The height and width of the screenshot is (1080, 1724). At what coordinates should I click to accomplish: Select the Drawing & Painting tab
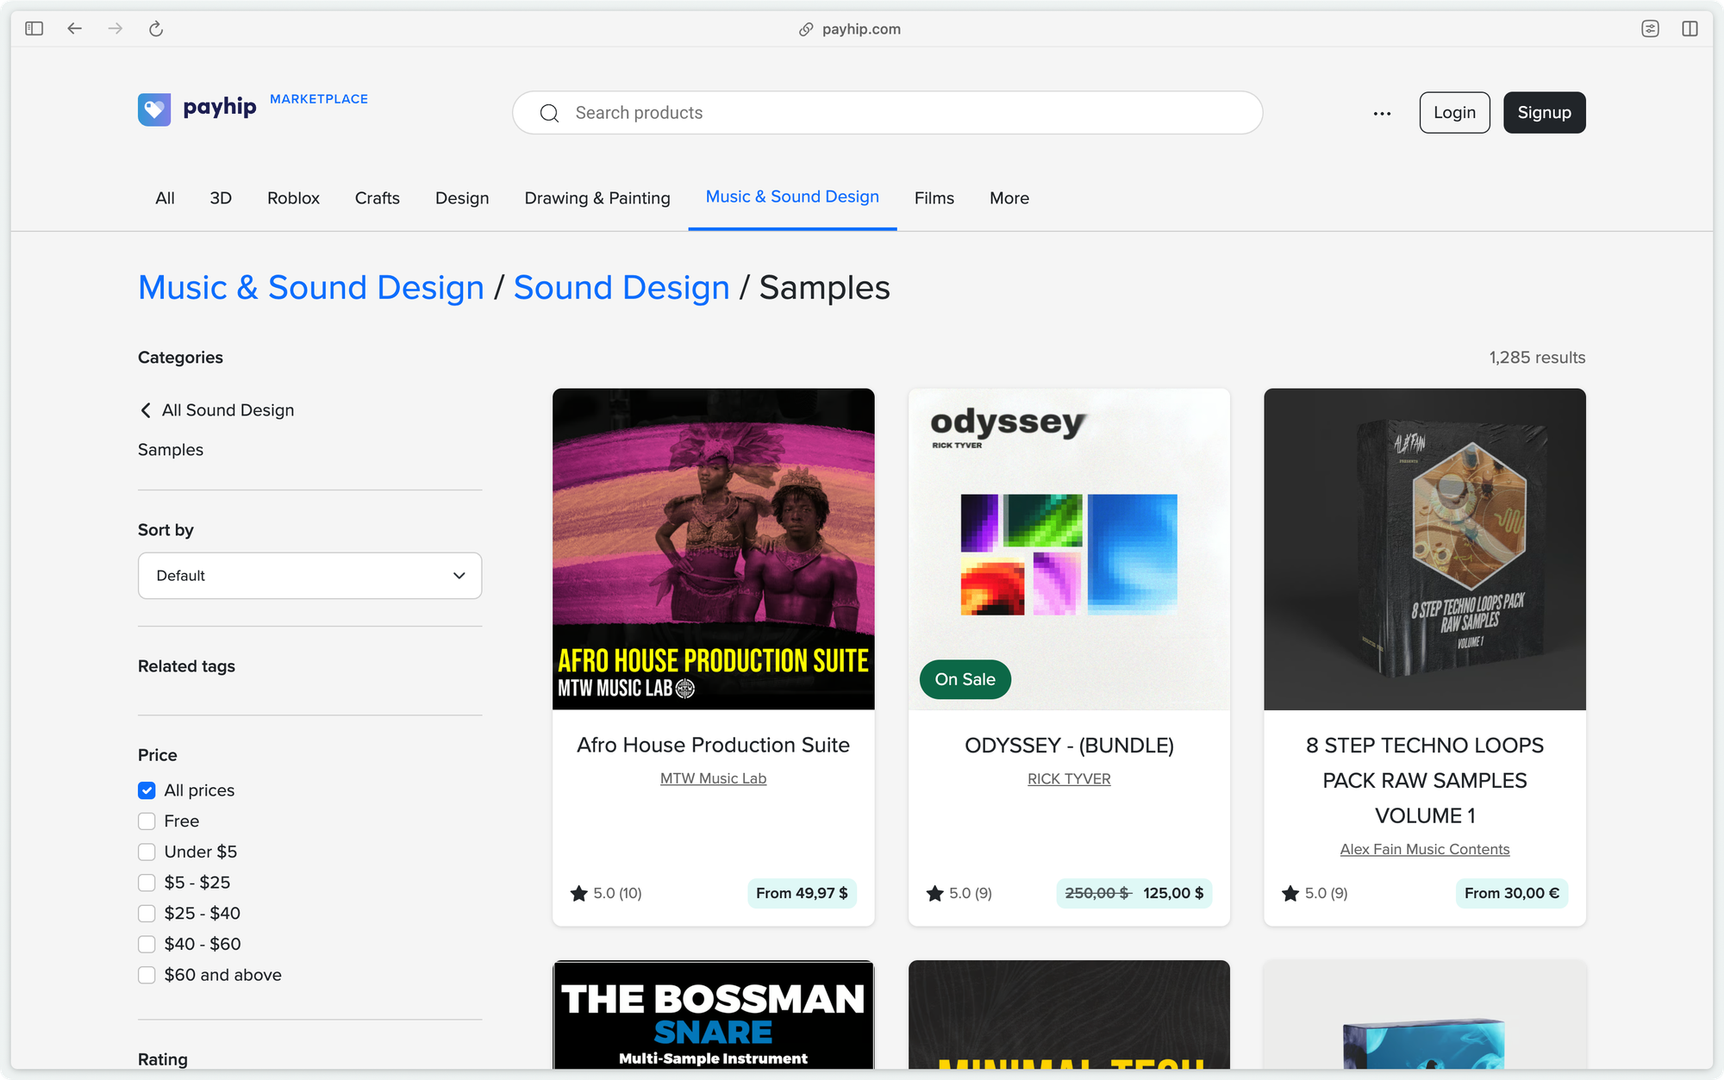point(597,198)
